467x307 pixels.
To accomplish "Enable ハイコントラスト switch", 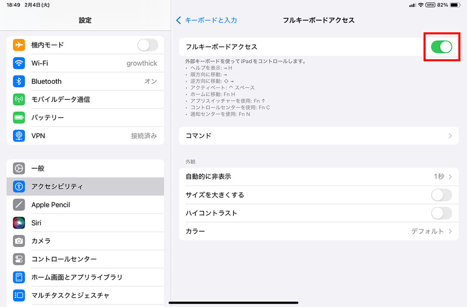I will point(442,213).
